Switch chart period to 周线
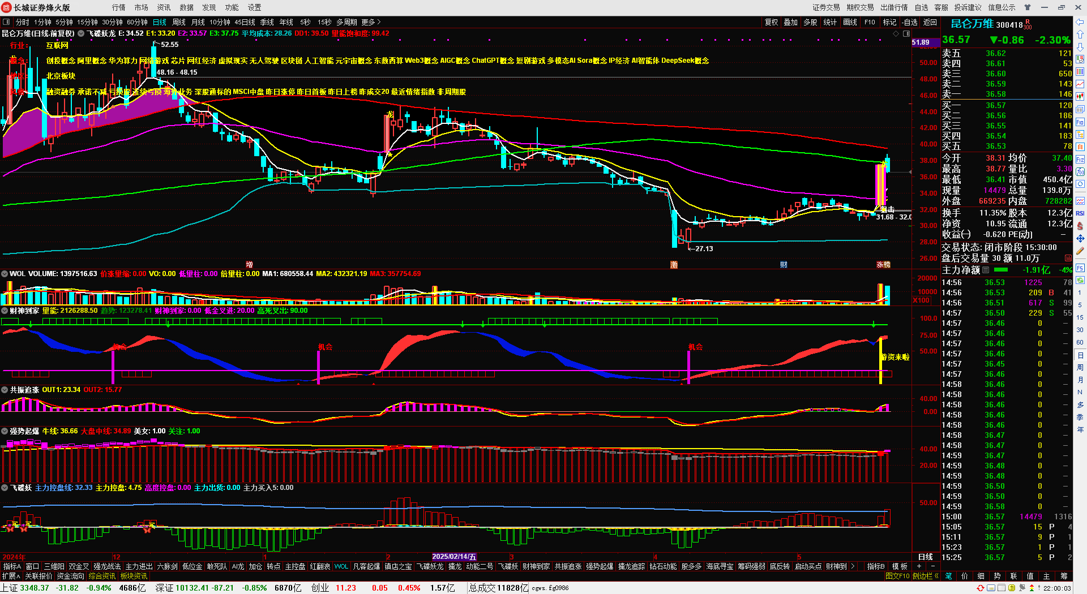 click(179, 22)
